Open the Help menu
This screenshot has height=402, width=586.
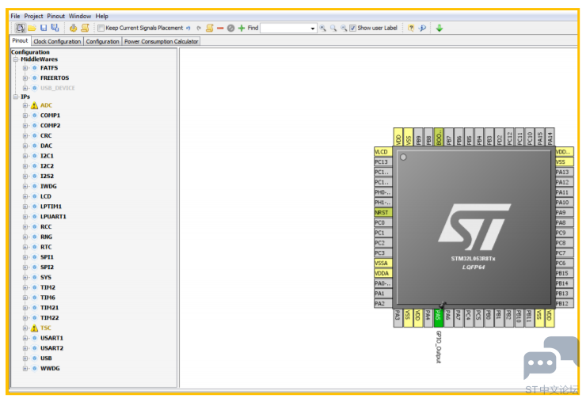click(101, 16)
